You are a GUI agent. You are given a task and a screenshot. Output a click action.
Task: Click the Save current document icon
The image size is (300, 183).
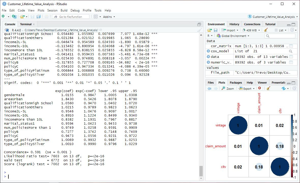coord(32,17)
